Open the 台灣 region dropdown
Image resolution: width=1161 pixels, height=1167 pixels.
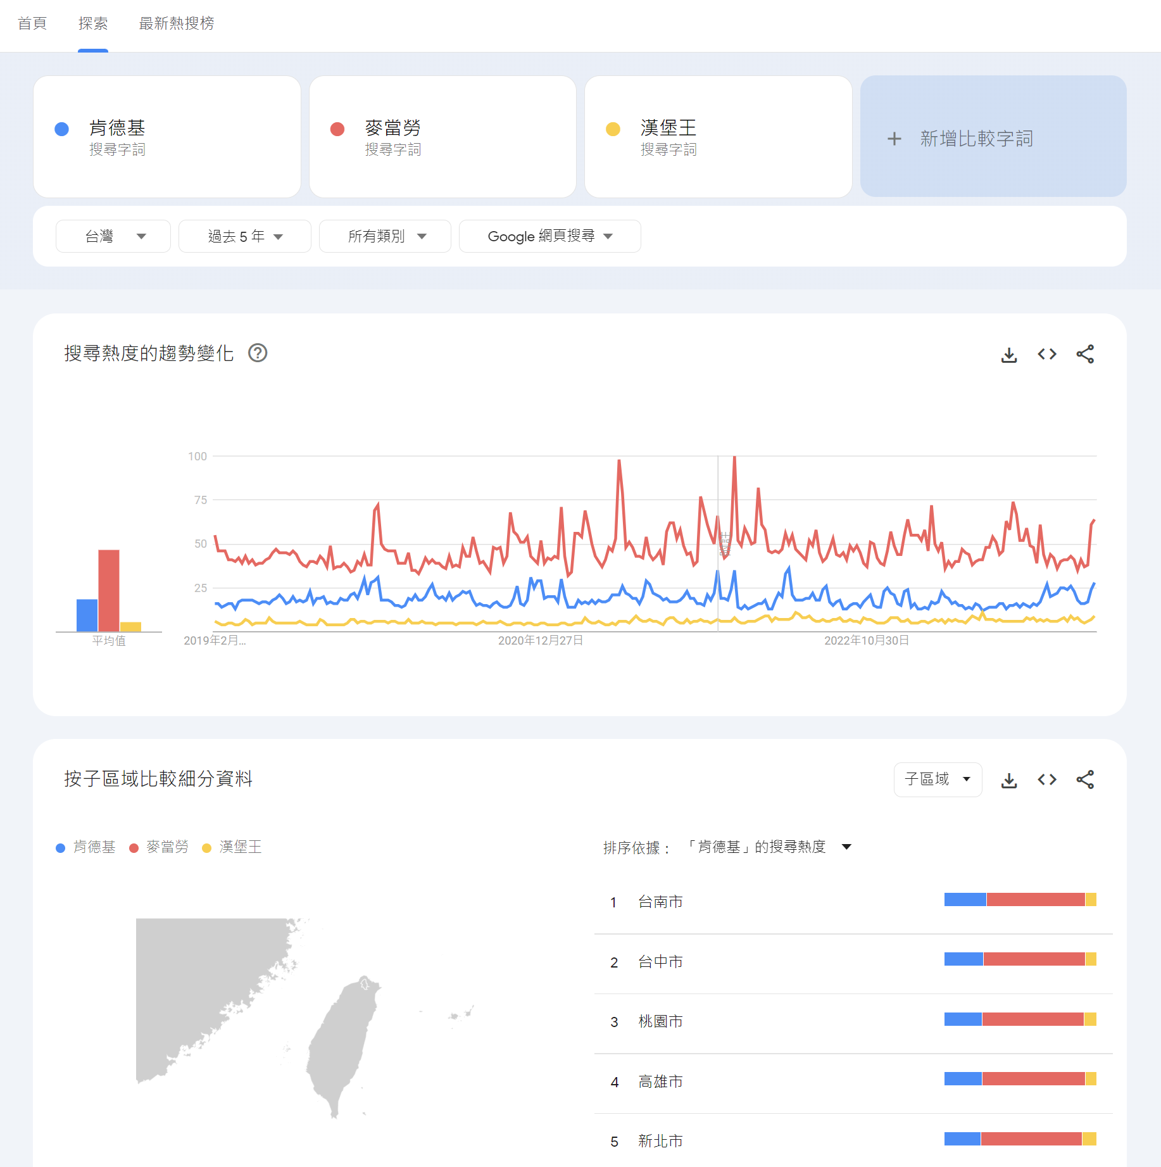pos(113,237)
